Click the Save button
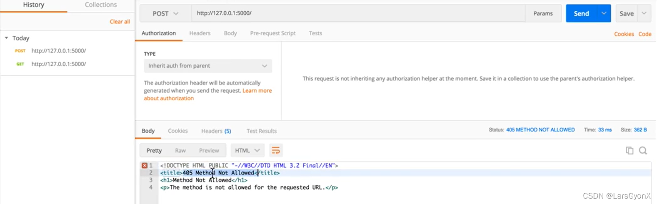 627,13
